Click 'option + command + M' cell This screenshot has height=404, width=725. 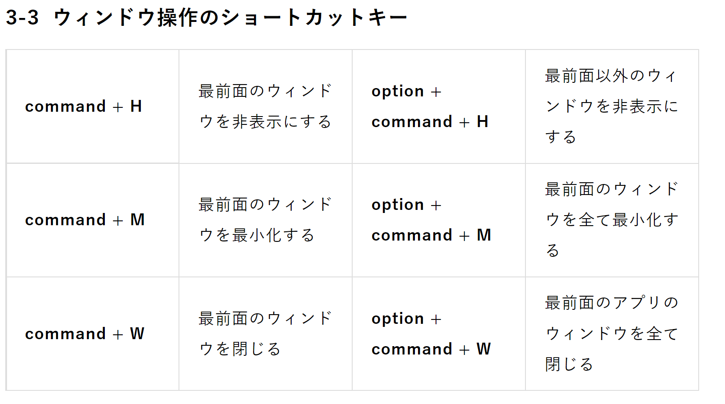(431, 220)
